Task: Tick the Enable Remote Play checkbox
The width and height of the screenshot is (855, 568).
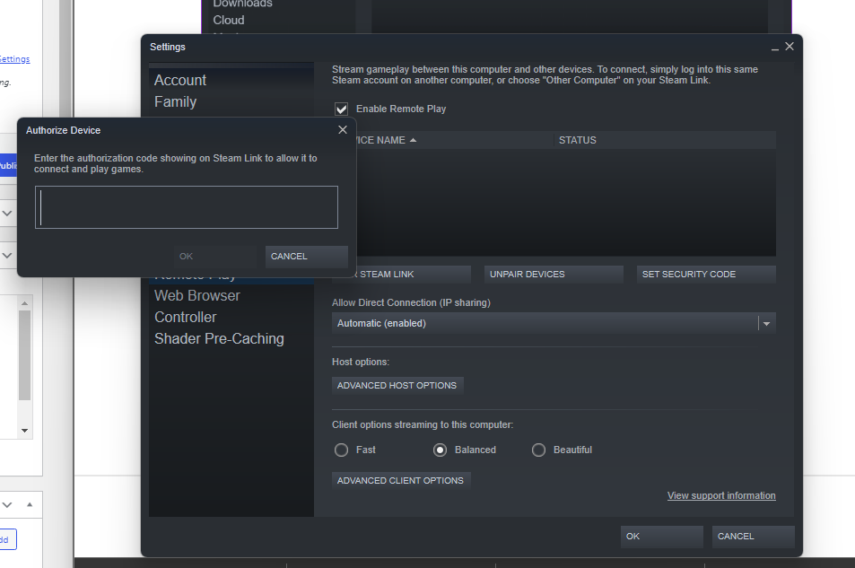Action: tap(341, 109)
